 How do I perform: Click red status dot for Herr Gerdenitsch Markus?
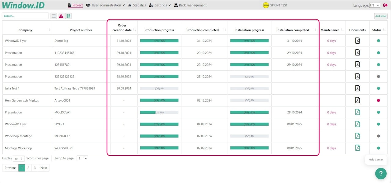(x=378, y=100)
